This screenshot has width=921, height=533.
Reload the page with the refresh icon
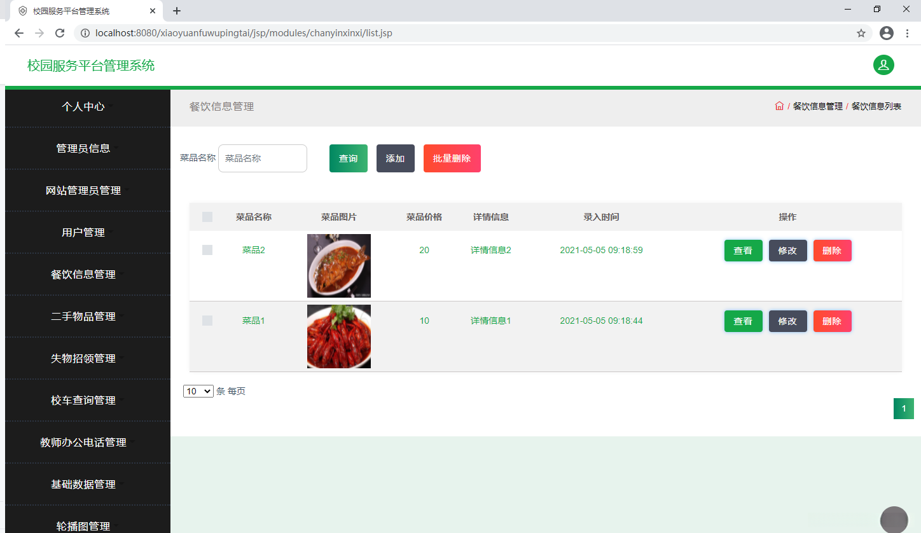(60, 33)
